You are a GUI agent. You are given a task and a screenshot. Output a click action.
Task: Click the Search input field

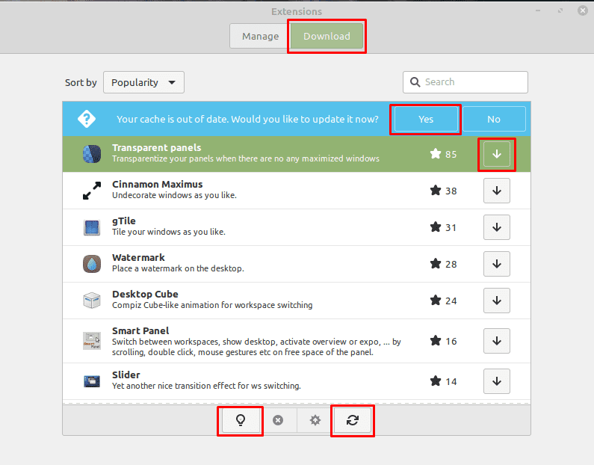click(x=465, y=81)
